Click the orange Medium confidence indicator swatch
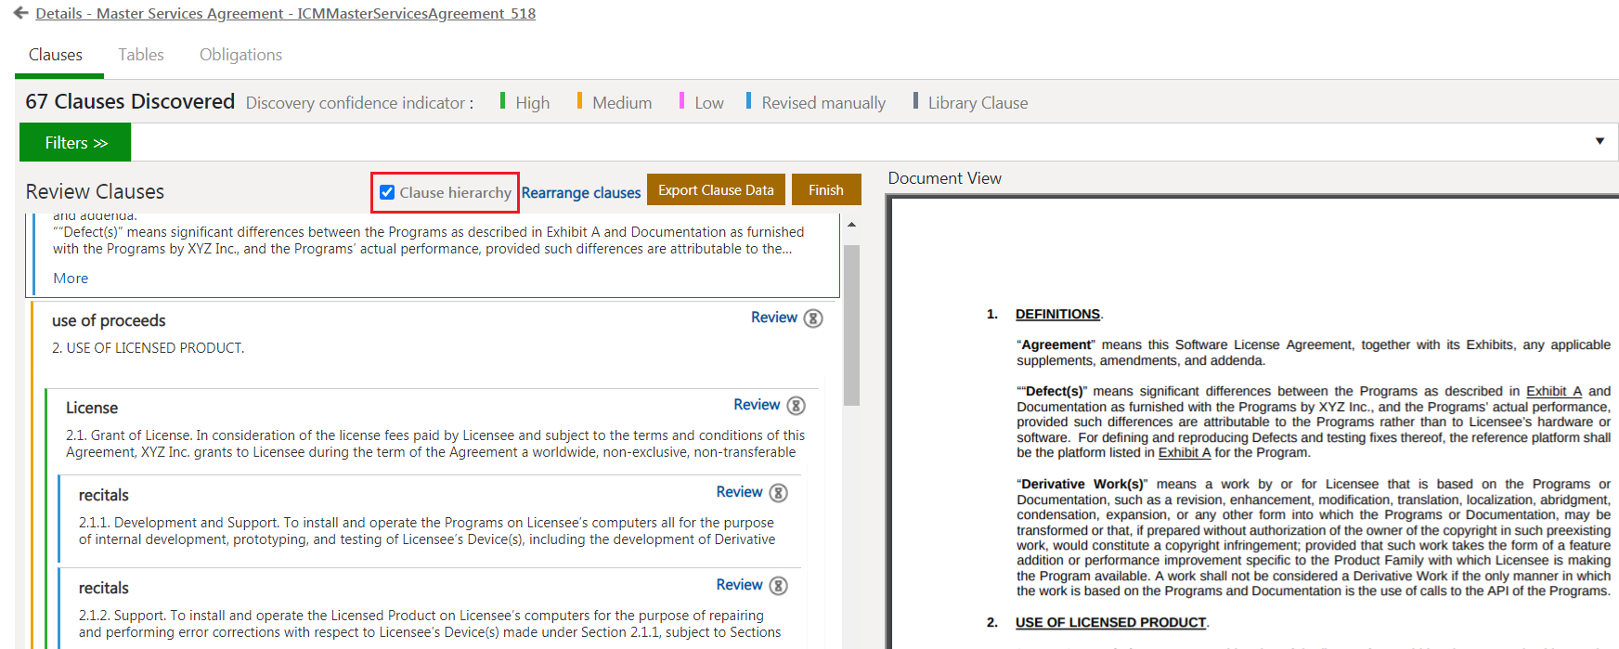Screen dimensions: 1619x649 tap(579, 101)
